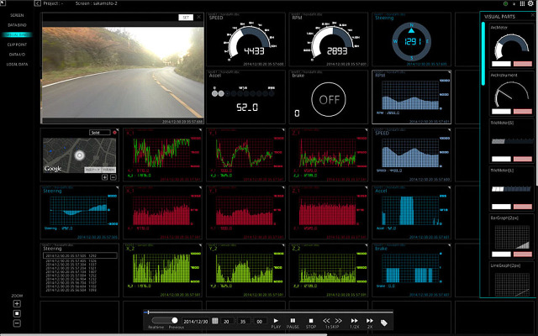Screen dimensions: 538x336
Task: Open the DATA BIND menu item
Action: click(x=17, y=25)
